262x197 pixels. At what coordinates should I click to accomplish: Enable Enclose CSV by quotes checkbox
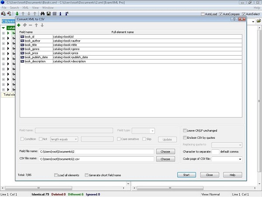(x=185, y=137)
